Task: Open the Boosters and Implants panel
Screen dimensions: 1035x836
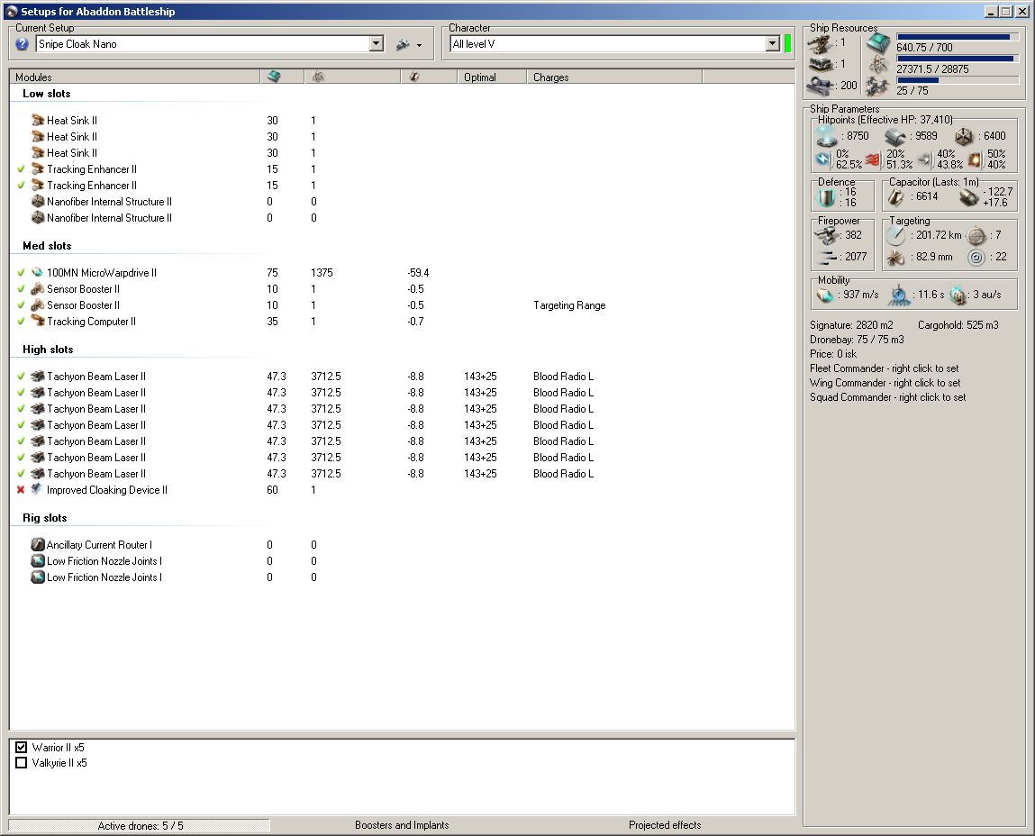Action: (402, 825)
